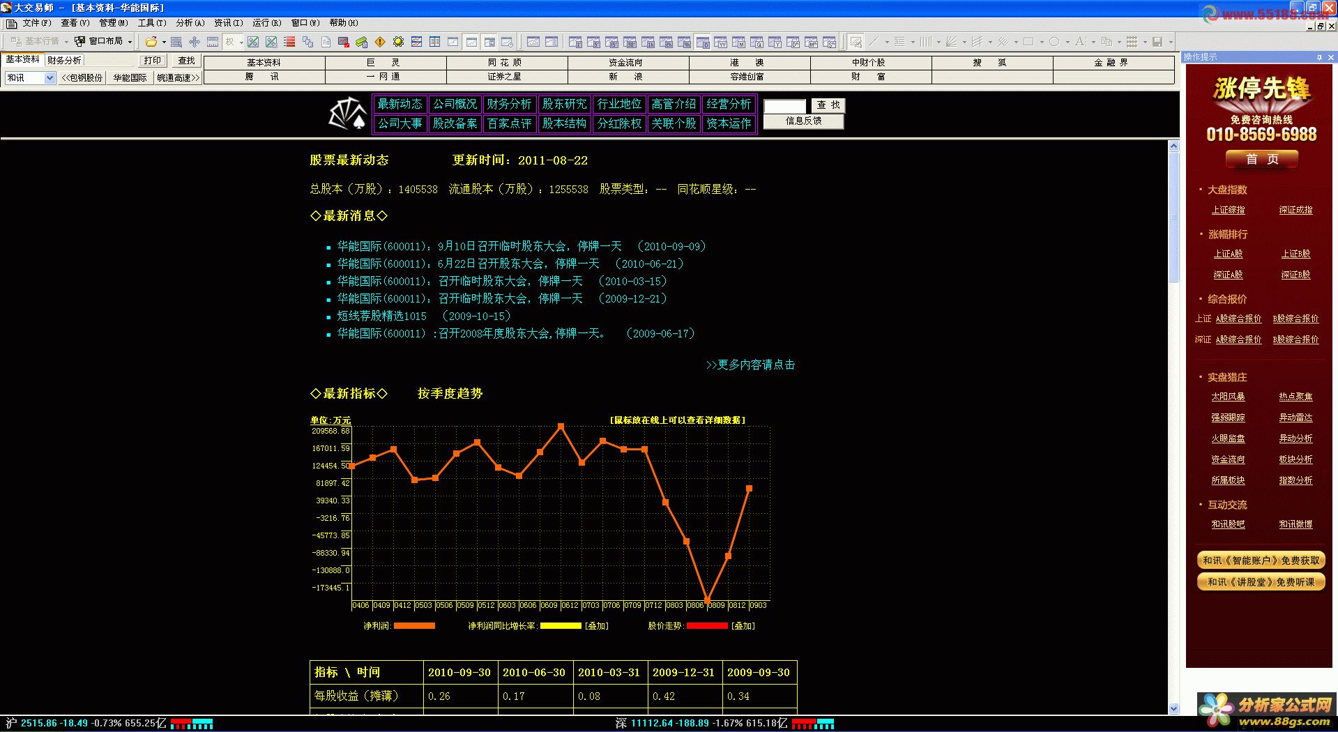
Task: Open the folder icon in the toolbar
Action: [151, 42]
